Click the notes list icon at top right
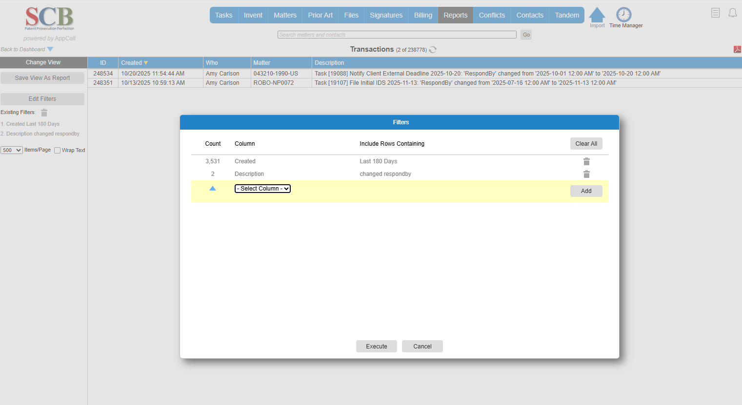The image size is (742, 405). click(x=715, y=13)
